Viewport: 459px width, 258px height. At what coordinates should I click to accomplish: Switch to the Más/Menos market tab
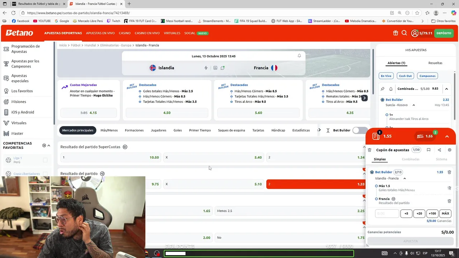coord(109,130)
